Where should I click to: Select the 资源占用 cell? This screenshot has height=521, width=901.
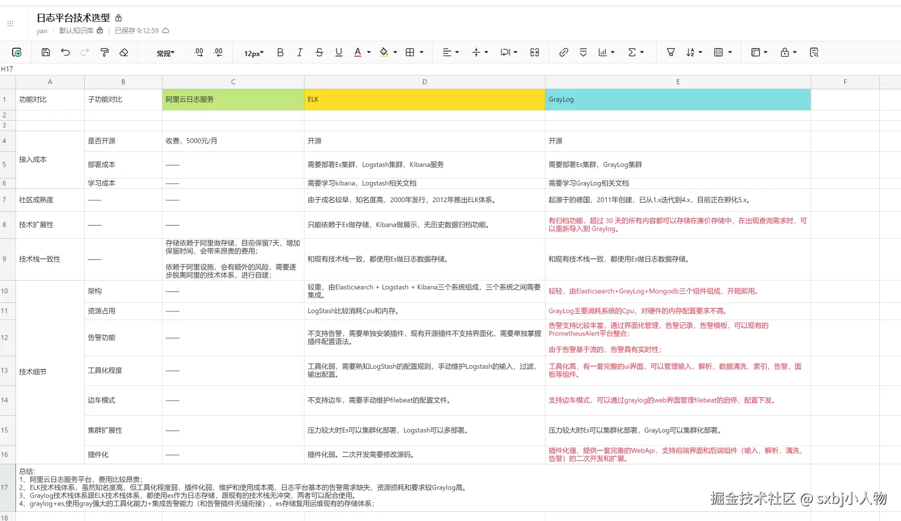[123, 311]
